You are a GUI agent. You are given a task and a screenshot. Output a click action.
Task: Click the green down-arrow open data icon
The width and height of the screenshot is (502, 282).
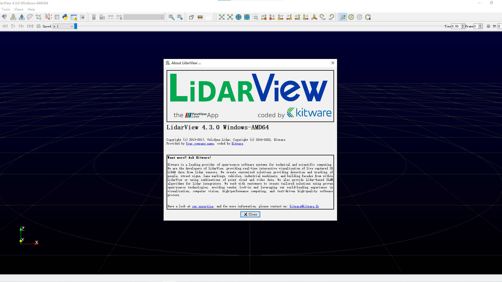[13, 17]
